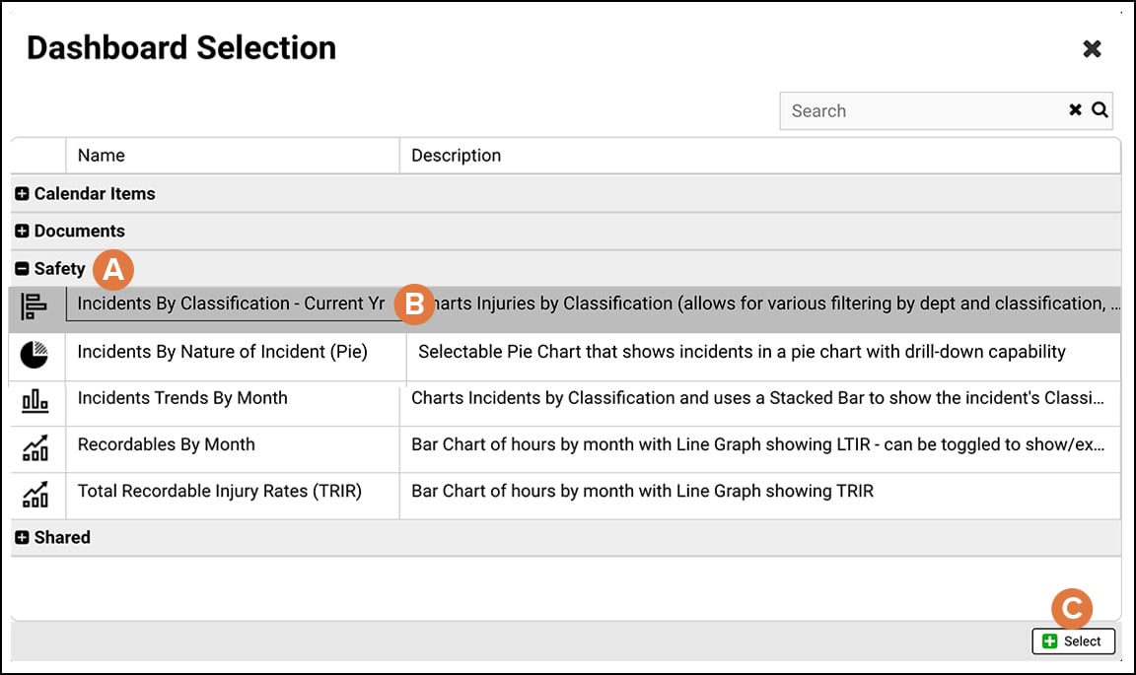Click the magnifying glass search icon

point(1100,110)
